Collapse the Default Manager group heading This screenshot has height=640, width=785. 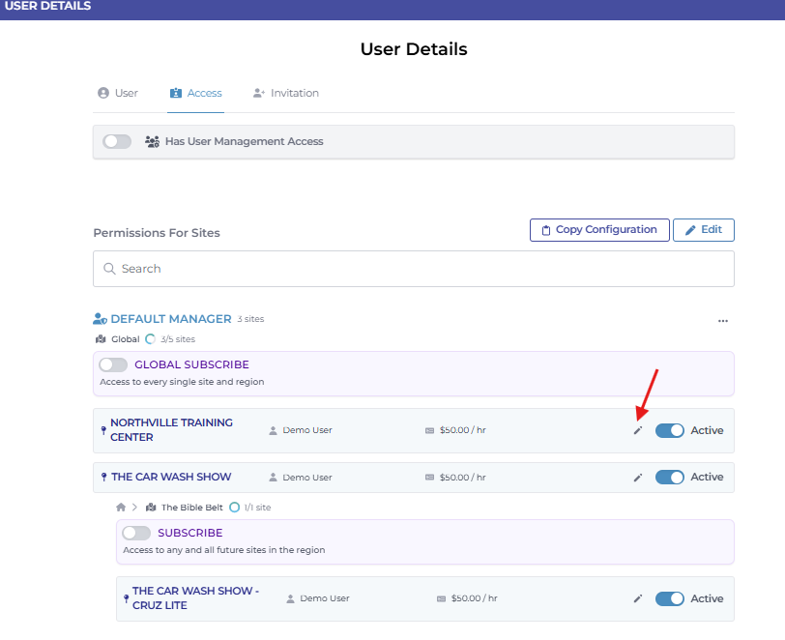point(170,319)
